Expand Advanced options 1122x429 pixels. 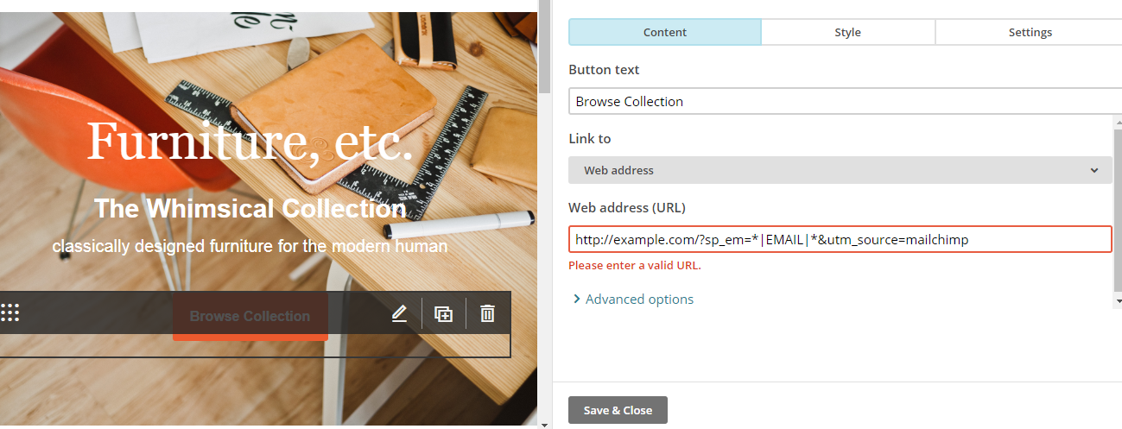tap(633, 299)
